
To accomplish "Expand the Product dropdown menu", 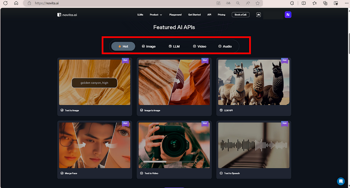I will (156, 15).
